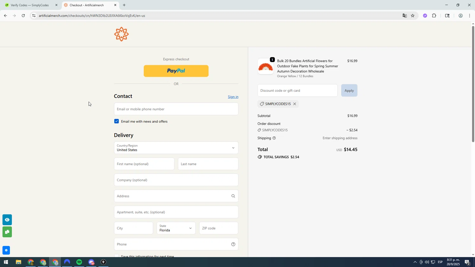Screen dimensions: 475x267
Task: Open File Explorer from taskbar
Action: [18, 262]
